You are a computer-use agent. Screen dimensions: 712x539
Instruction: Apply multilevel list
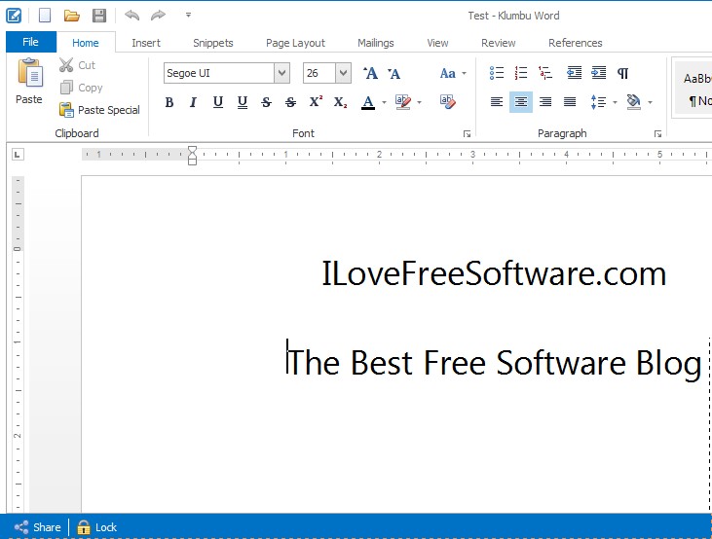tap(545, 73)
